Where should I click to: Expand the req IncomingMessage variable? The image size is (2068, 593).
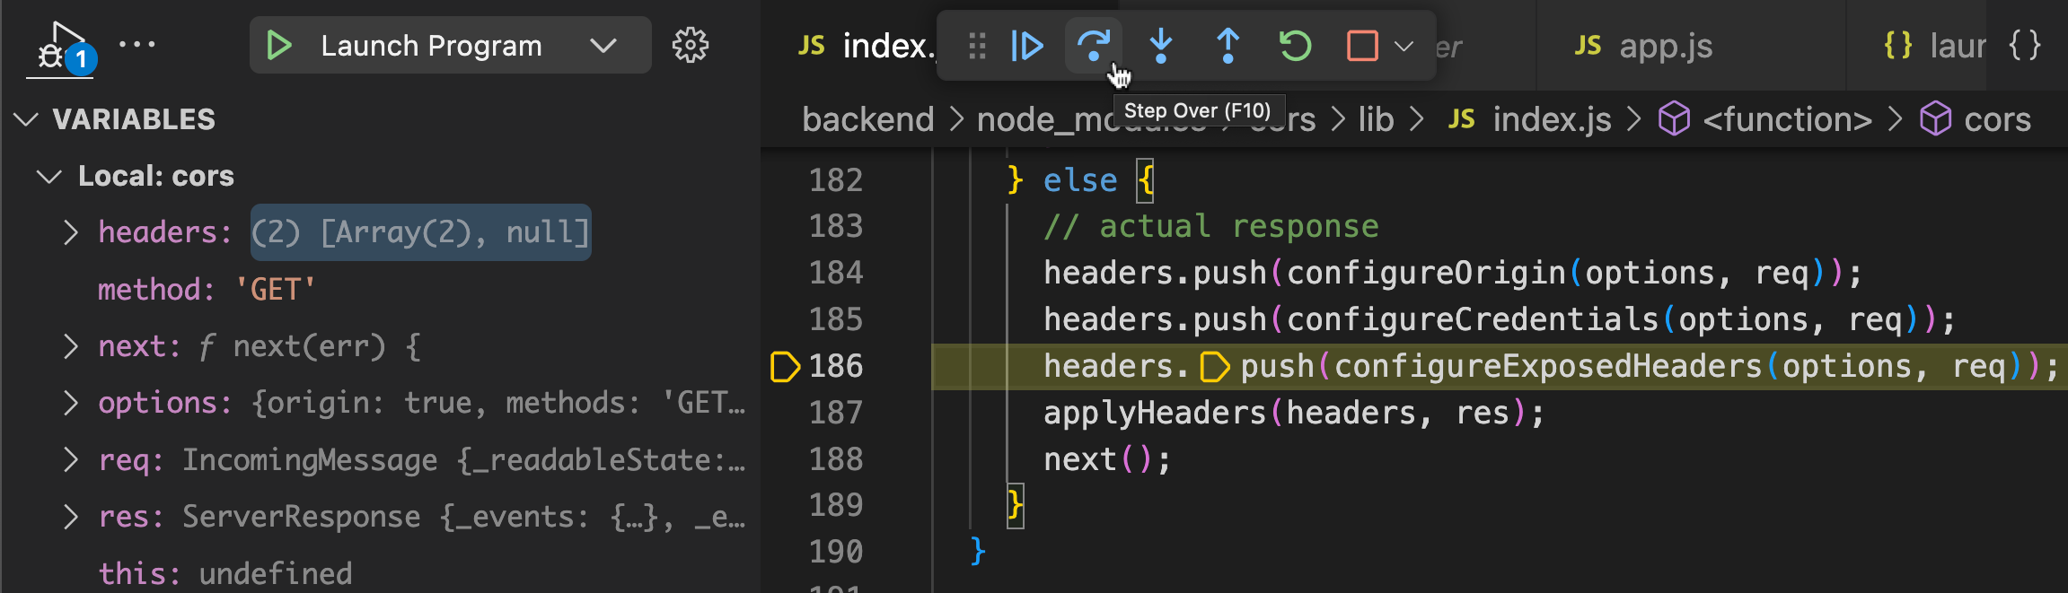[x=71, y=460]
